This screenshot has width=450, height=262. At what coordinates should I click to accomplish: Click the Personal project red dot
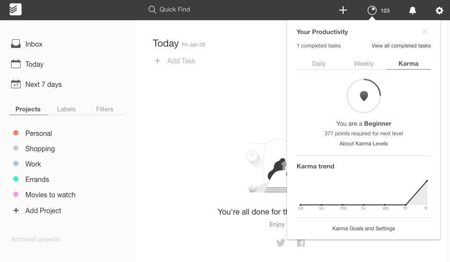(x=16, y=133)
